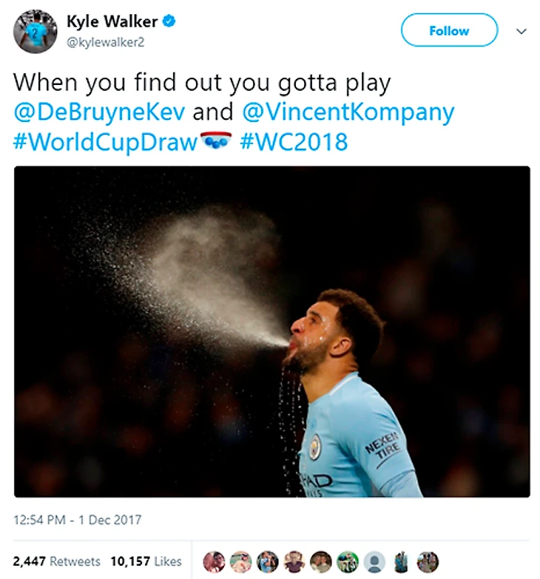Click the @kylewalker2 handle
This screenshot has height=579, width=540.
[x=105, y=42]
